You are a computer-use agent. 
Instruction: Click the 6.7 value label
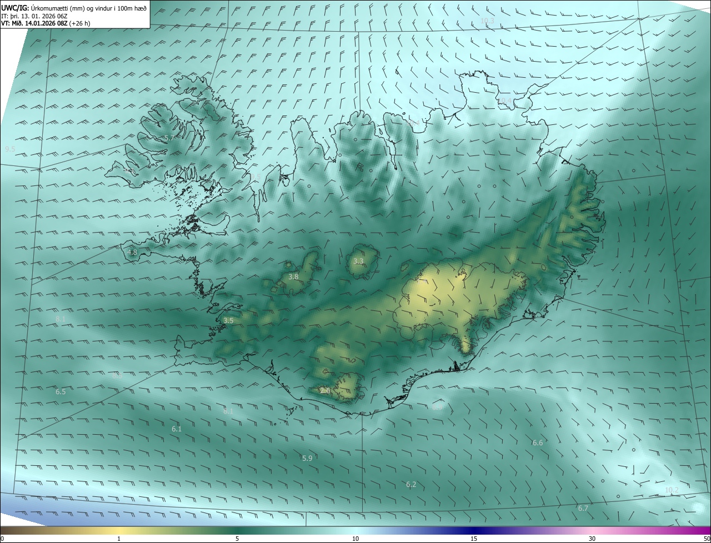click(583, 509)
